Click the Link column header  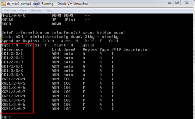point(56,49)
